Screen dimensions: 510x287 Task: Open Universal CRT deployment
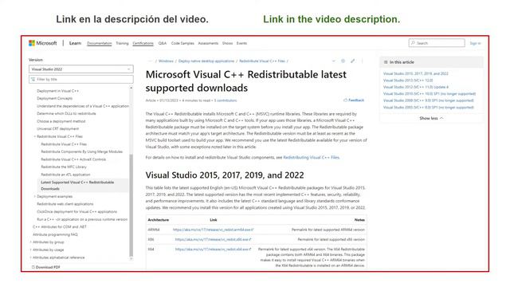[x=58, y=128]
